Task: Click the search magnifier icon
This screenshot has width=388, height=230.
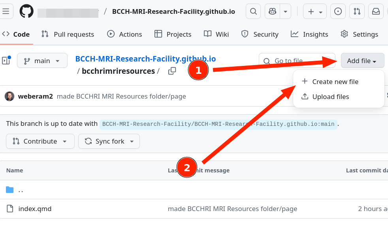Action: [253, 11]
